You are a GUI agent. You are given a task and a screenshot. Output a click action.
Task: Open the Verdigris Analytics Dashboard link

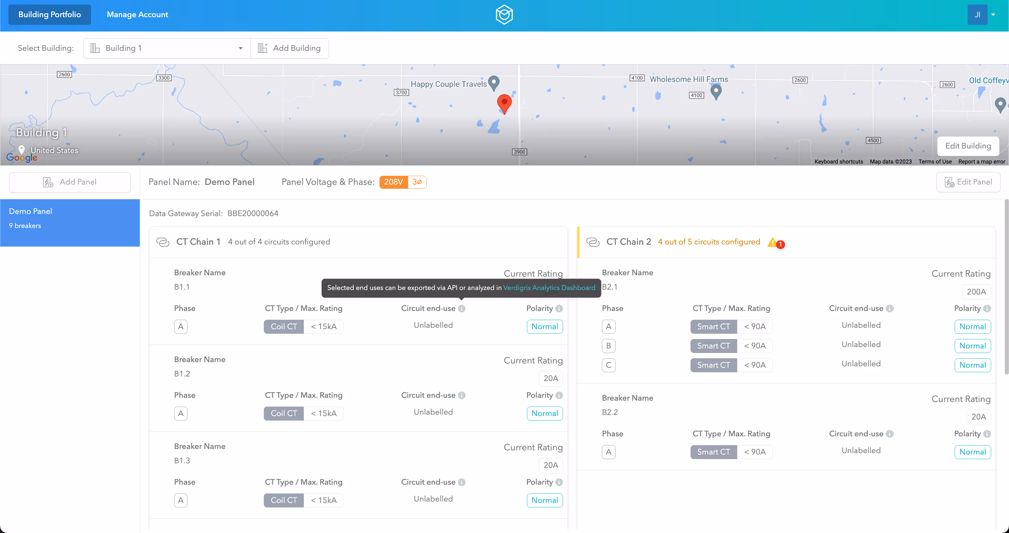pyautogui.click(x=549, y=288)
